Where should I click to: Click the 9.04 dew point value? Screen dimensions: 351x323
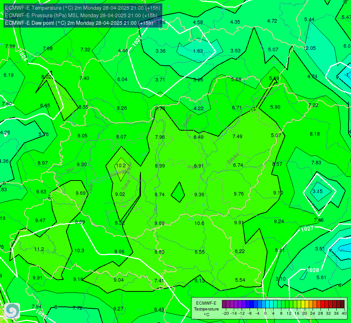tap(119, 280)
